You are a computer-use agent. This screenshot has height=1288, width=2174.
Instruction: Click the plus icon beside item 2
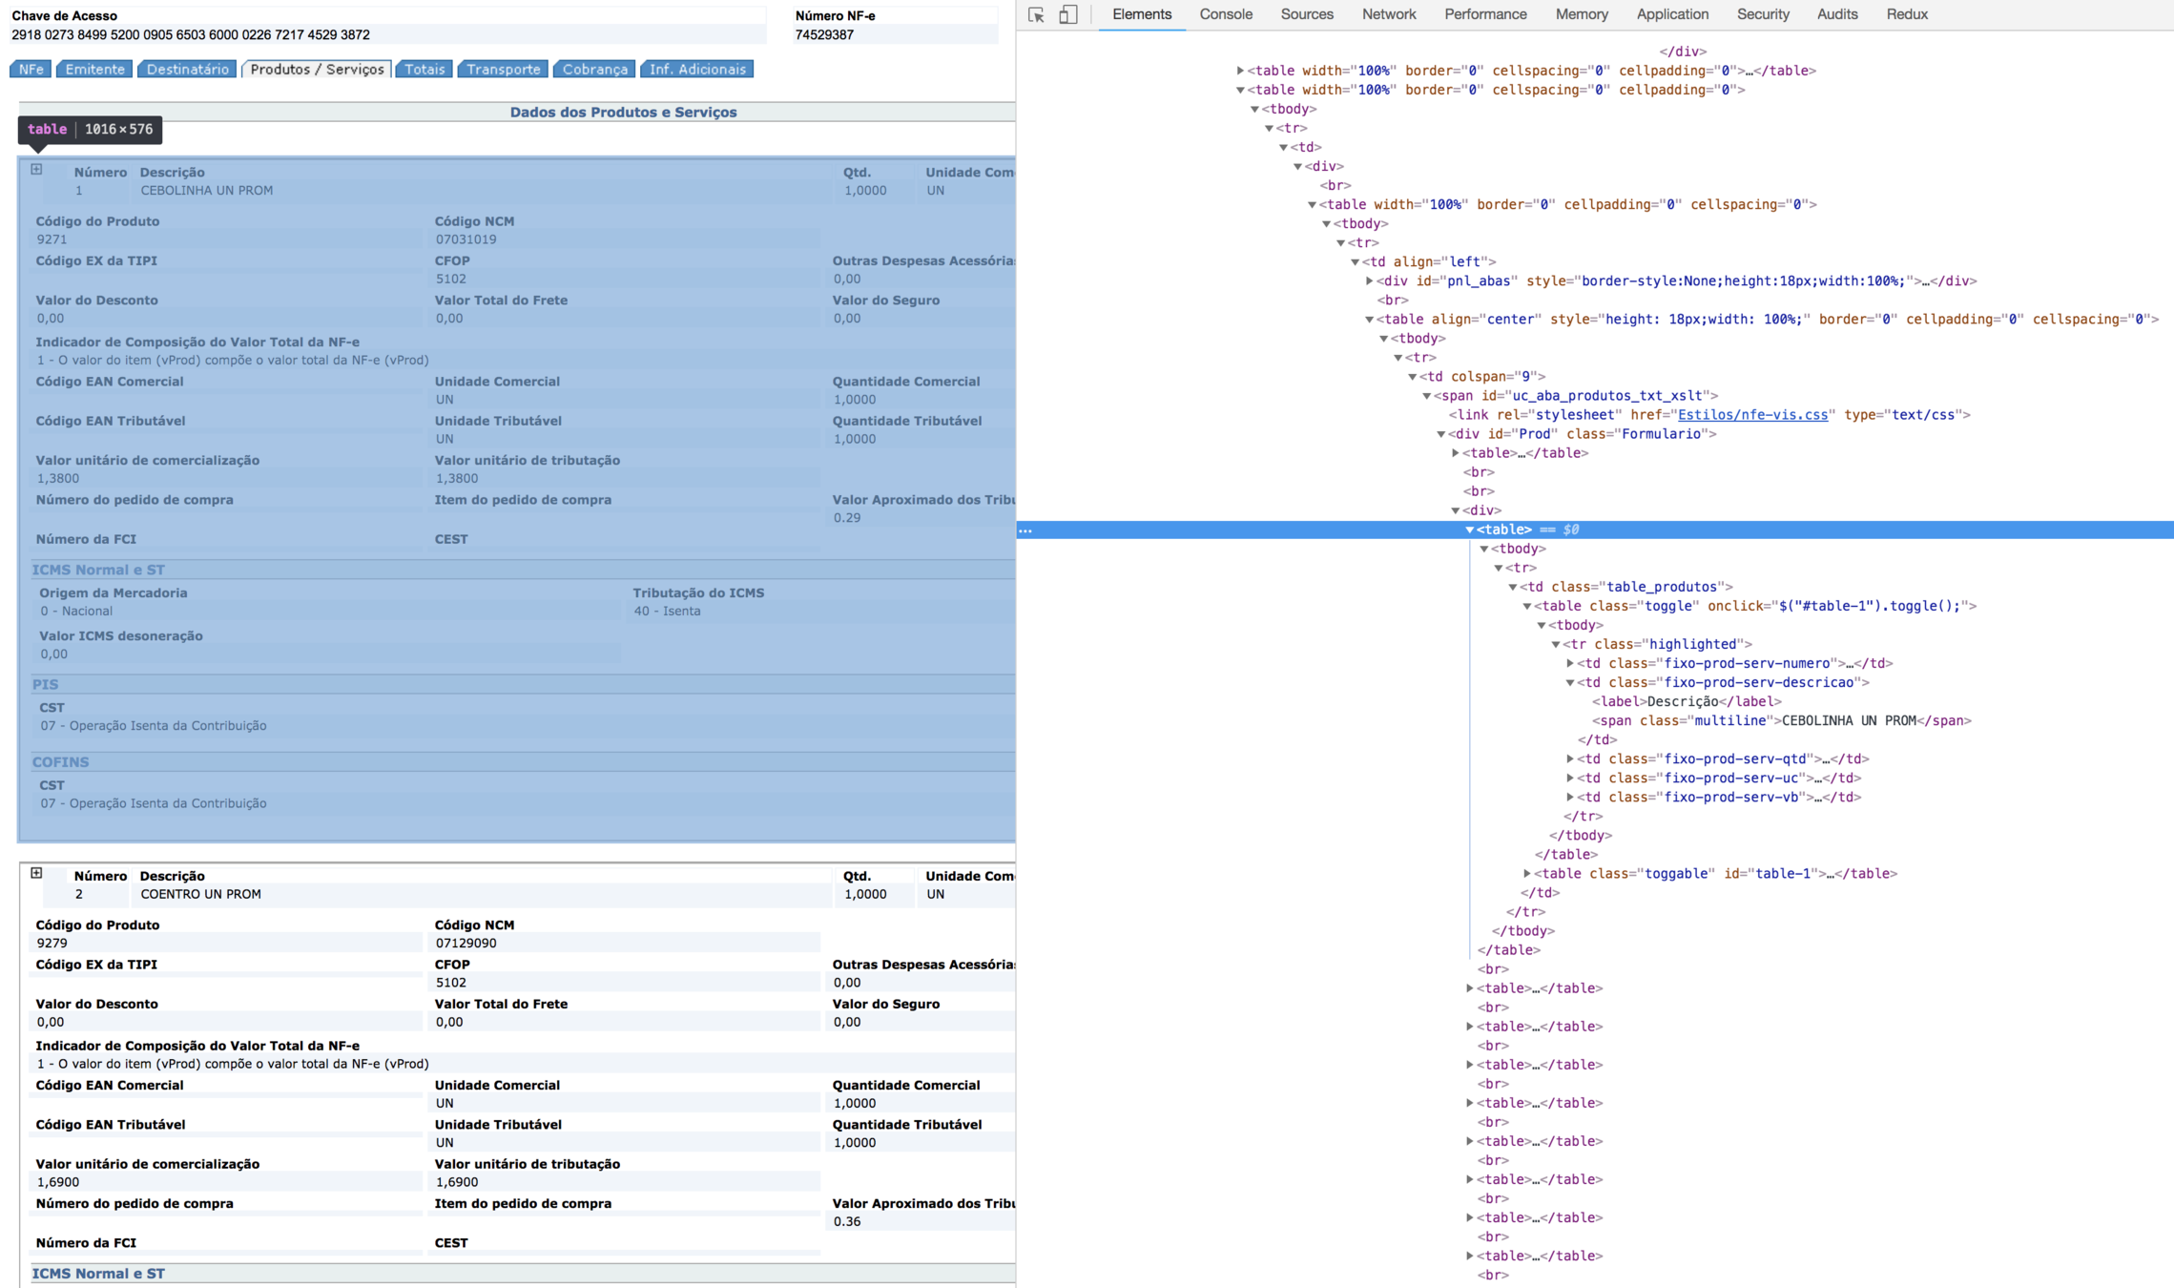point(36,873)
